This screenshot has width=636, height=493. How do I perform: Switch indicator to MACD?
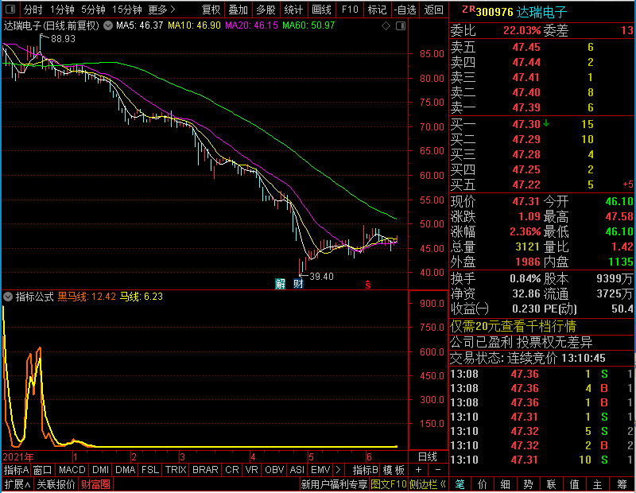coord(72,470)
